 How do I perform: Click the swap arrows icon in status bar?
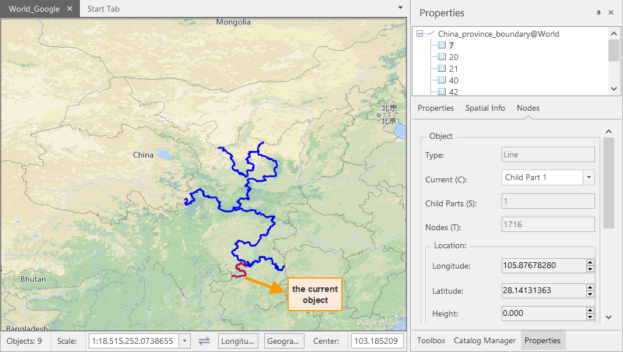tap(204, 341)
